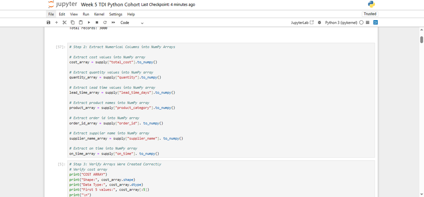
Task: Interrupt the kernel with the stop icon
Action: point(97,23)
